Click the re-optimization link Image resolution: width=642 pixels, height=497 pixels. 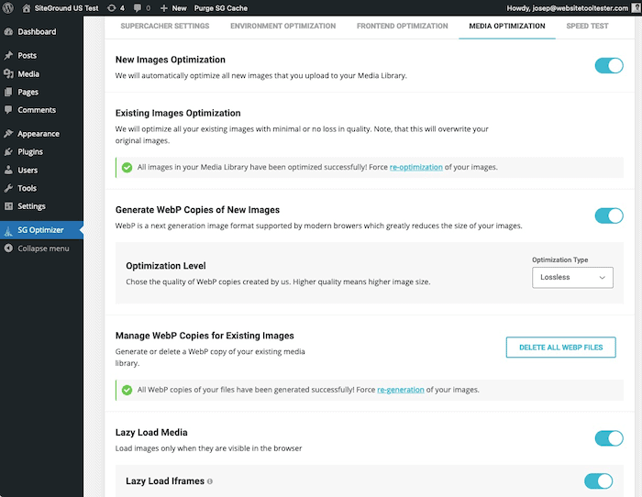click(415, 167)
